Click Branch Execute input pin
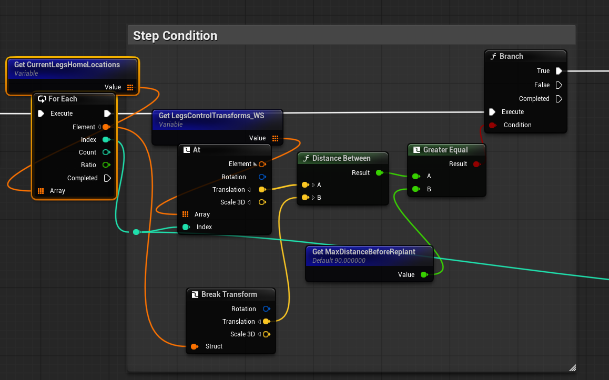The image size is (609, 380). click(492, 112)
